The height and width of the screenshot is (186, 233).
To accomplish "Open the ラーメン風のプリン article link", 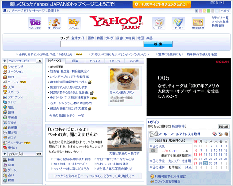I will click(x=122, y=93).
